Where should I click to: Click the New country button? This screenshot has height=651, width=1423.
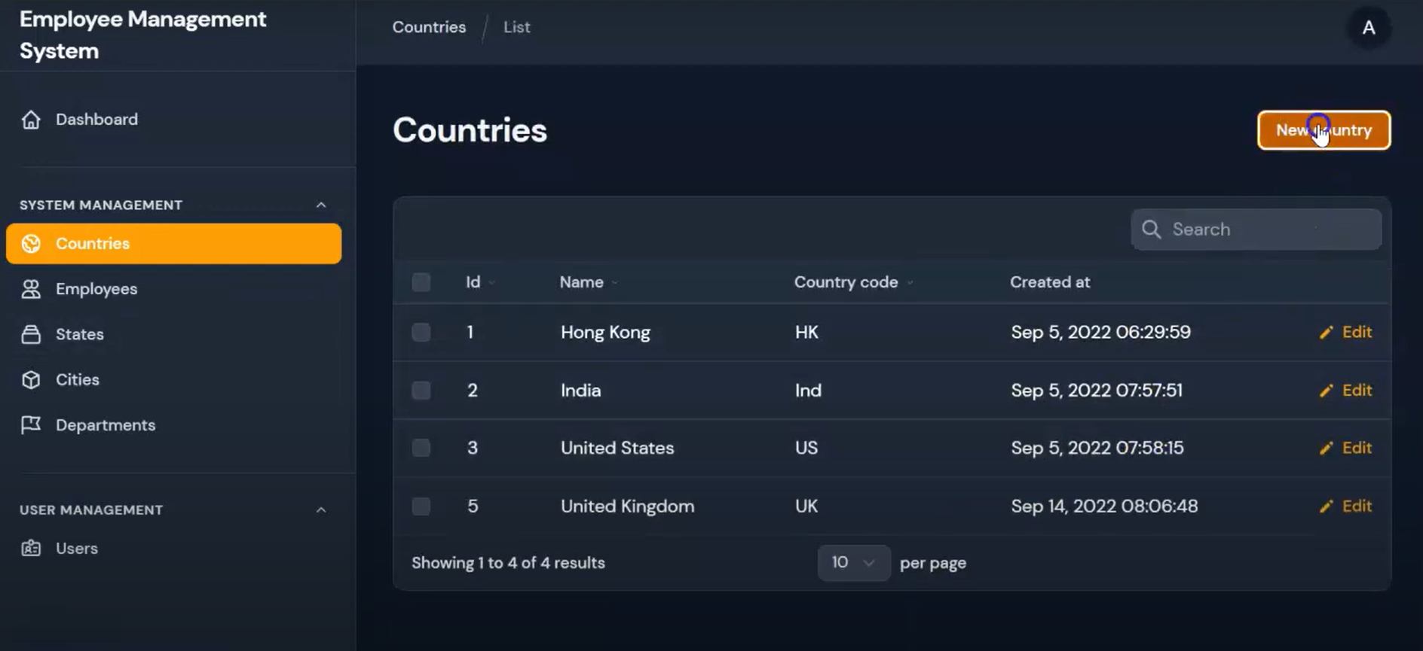[1324, 130]
